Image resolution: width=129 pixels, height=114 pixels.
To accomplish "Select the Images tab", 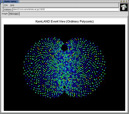I will coord(5,14).
